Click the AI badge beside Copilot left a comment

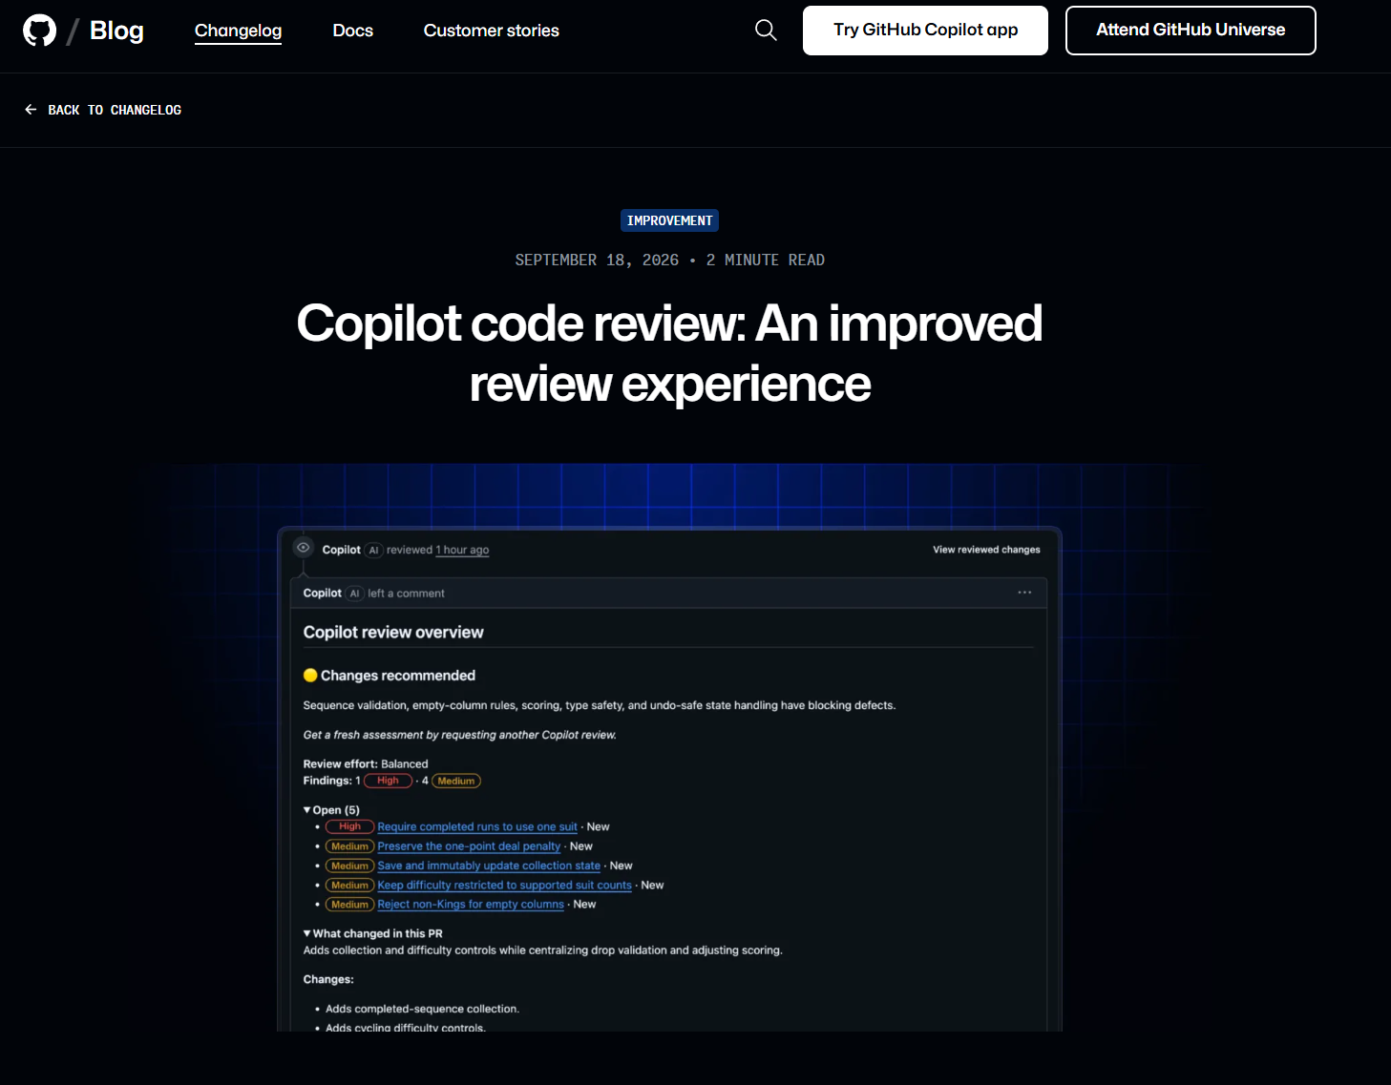[x=354, y=593]
